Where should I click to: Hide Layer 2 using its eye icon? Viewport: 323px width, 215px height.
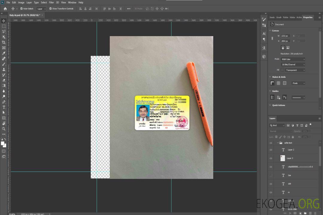pyautogui.click(x=271, y=150)
